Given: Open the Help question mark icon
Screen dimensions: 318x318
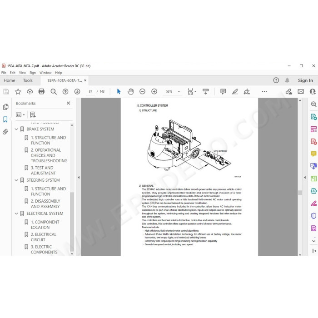Looking at the screenshot, I should pyautogui.click(x=276, y=80).
